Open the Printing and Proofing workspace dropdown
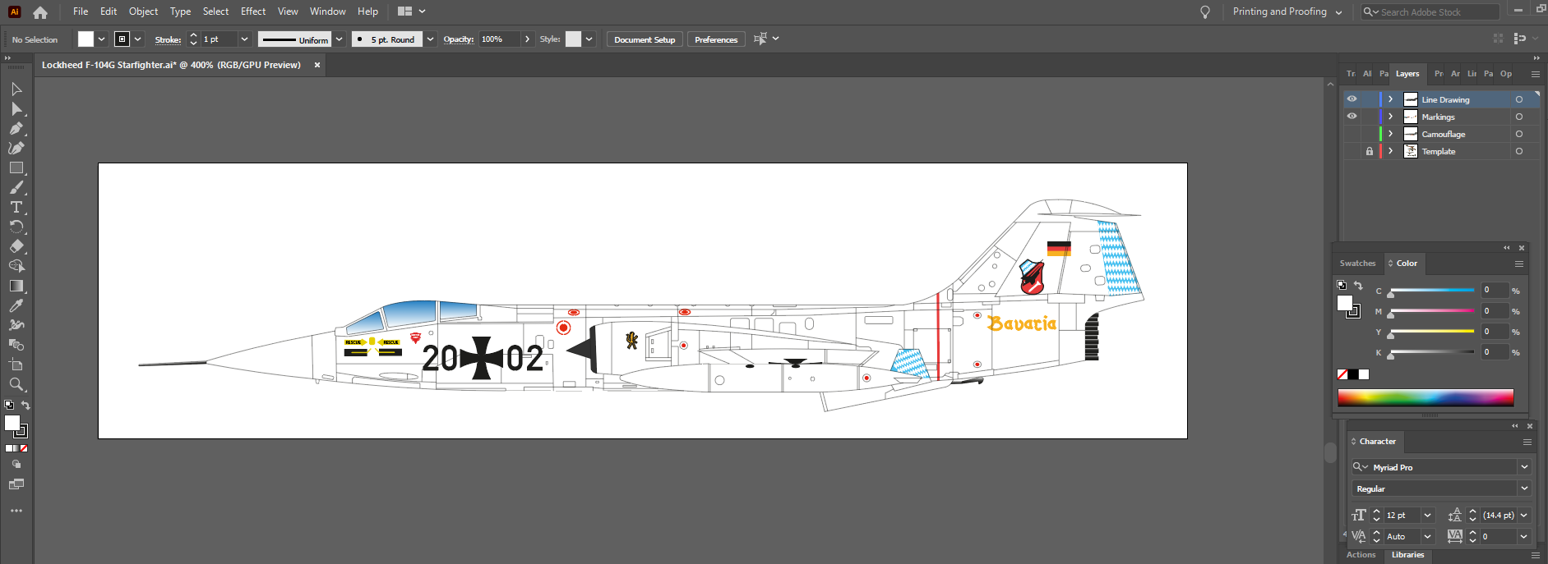The image size is (1548, 564). [1287, 11]
